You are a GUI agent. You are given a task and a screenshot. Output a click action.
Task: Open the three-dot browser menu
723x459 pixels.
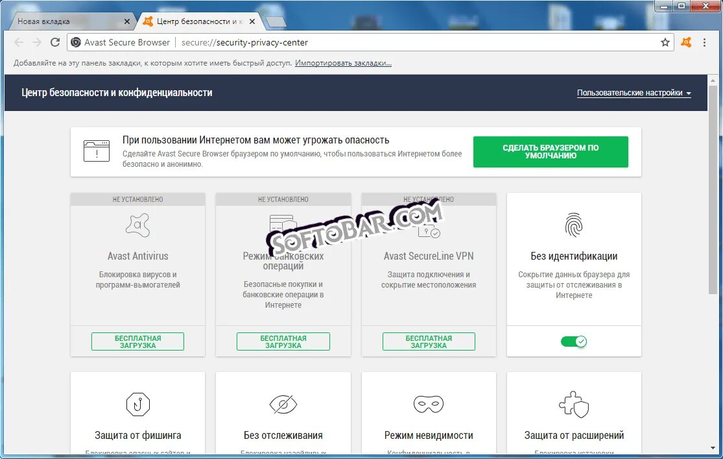click(705, 42)
